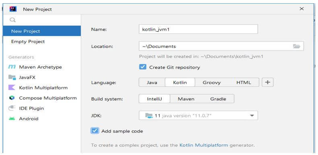The width and height of the screenshot is (318, 155).
Task: Click the 'Location:' label
Action: coord(102,47)
